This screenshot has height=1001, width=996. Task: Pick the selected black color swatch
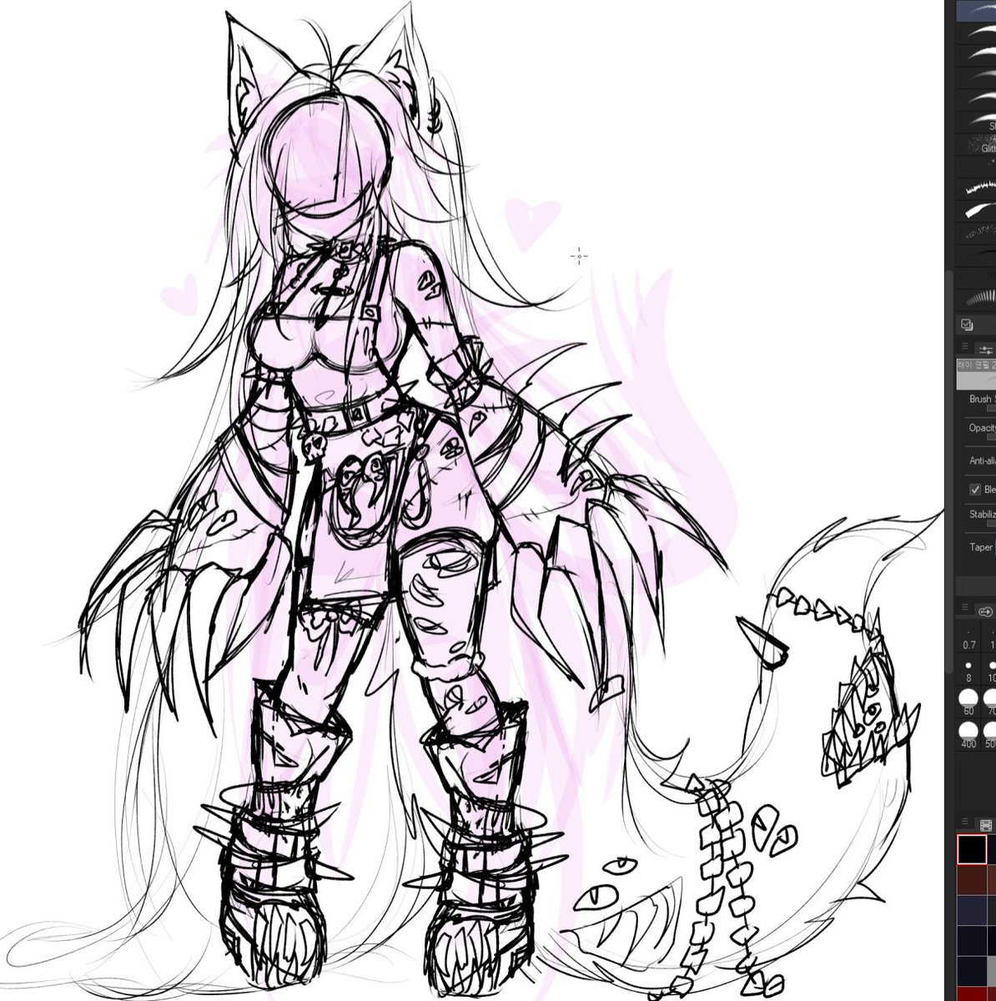(x=972, y=850)
